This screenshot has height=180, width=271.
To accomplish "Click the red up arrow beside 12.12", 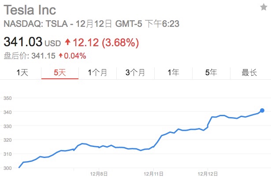I will click(x=67, y=42).
